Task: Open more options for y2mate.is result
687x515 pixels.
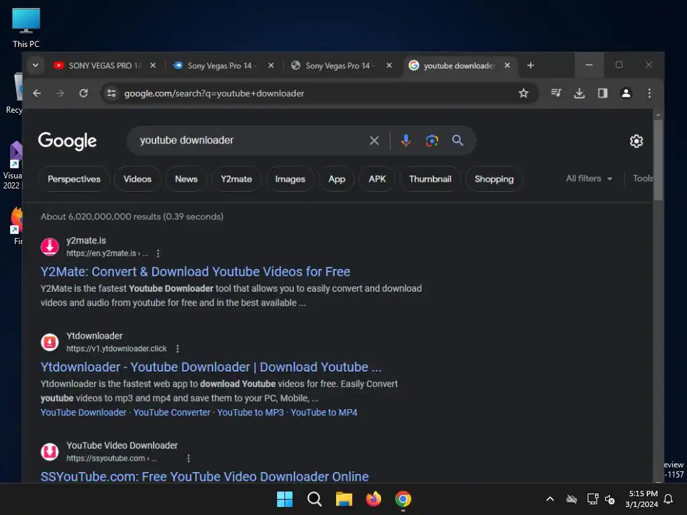Action: coord(158,253)
